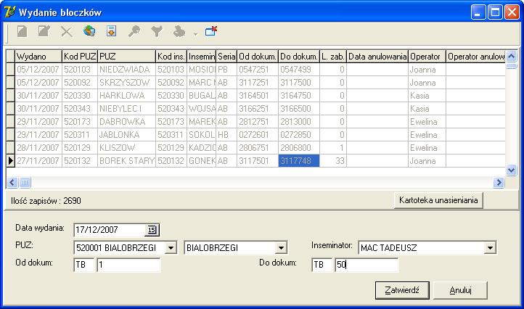
Task: Open calendar picker in Data wydania
Action: coord(152,230)
